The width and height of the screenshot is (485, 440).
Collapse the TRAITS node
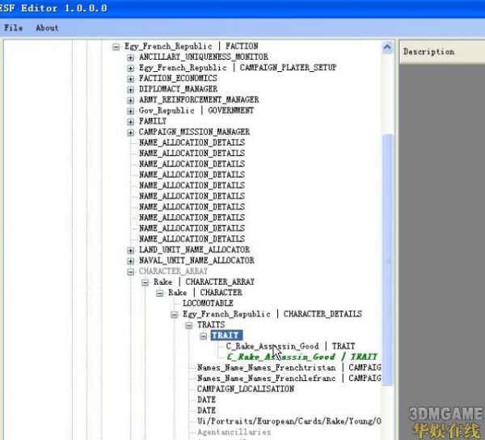click(x=189, y=325)
